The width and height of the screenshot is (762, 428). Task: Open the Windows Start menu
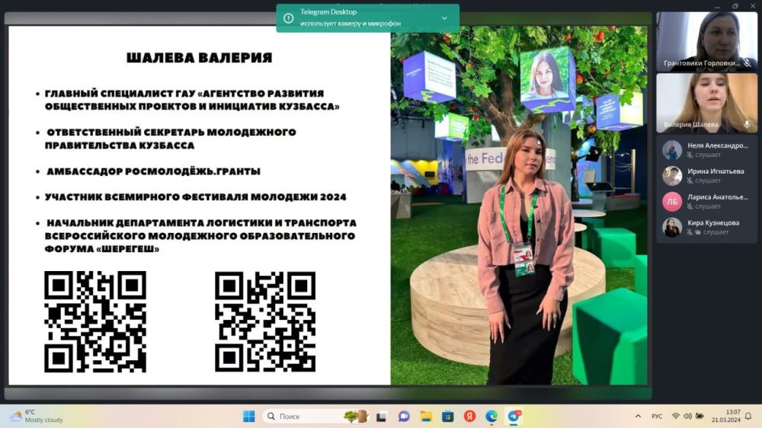[249, 417]
